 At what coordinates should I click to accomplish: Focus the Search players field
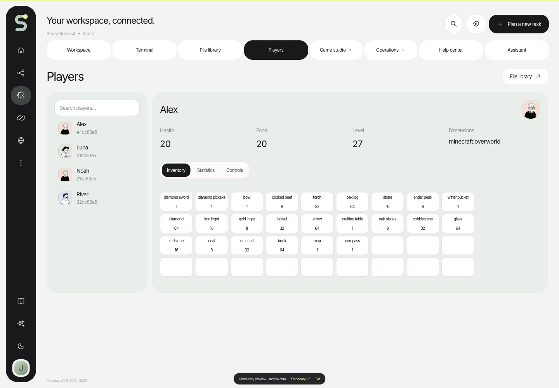pos(97,108)
